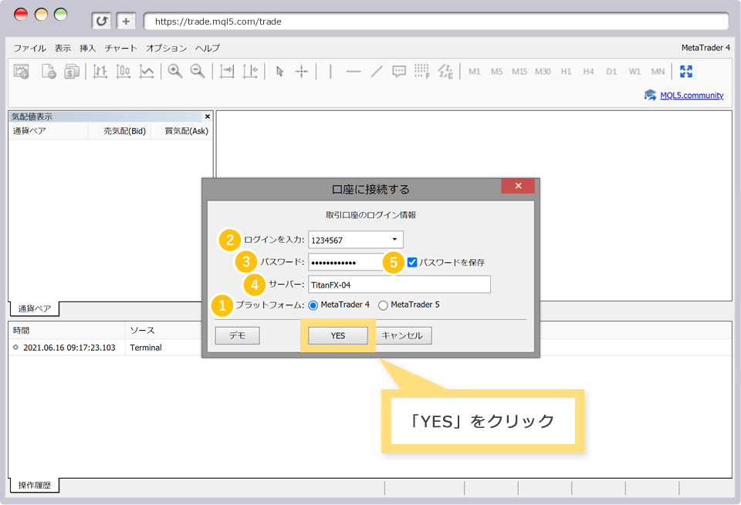Set timeframe to D1
The image size is (741, 505).
pyautogui.click(x=611, y=72)
